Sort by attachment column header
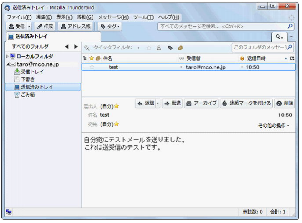The height and width of the screenshot is (223, 302). pyautogui.click(x=98, y=58)
